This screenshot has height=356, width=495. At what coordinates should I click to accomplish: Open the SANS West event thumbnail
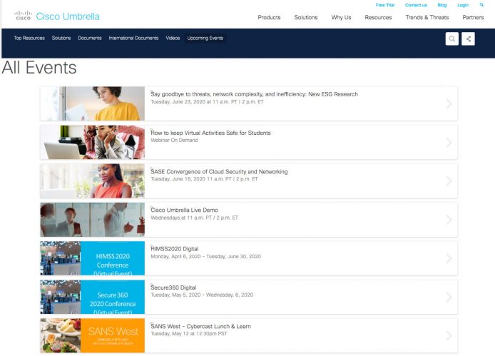[x=93, y=335]
